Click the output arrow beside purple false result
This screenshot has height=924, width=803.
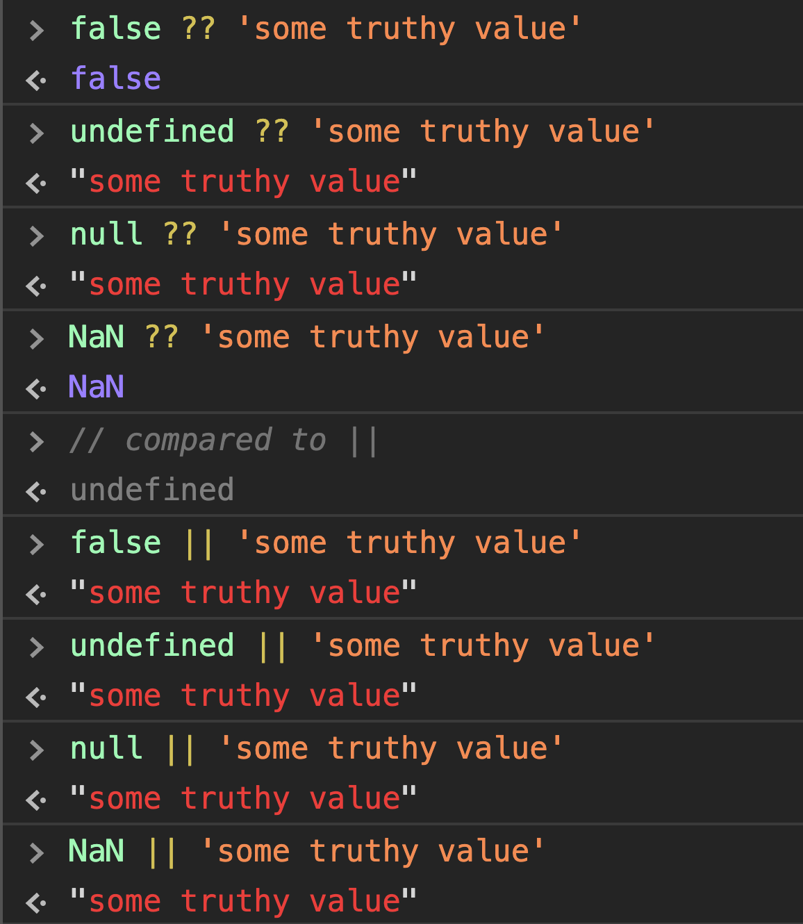(x=36, y=81)
